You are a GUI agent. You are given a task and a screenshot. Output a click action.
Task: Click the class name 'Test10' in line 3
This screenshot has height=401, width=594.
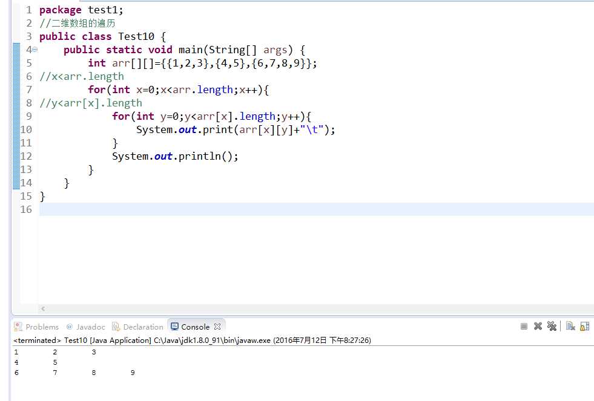pyautogui.click(x=136, y=36)
